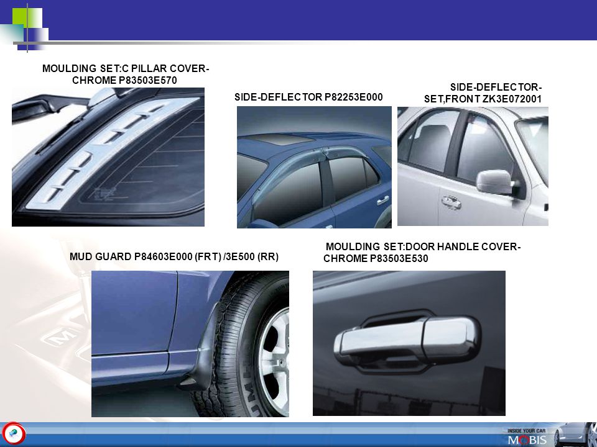Open the chrome door handle cover photo
The width and height of the screenshot is (597, 447).
pos(409,343)
